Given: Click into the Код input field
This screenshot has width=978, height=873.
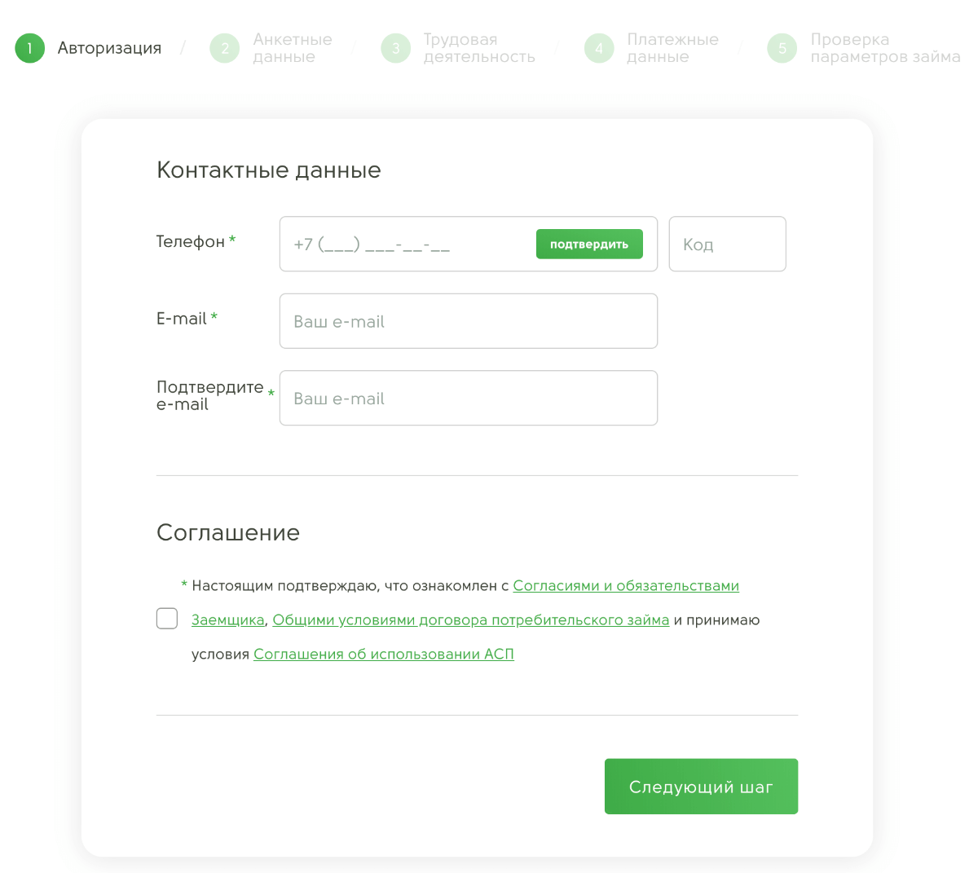Looking at the screenshot, I should pyautogui.click(x=727, y=244).
